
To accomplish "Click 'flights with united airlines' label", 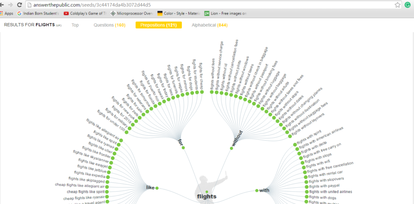I will click(x=331, y=191).
